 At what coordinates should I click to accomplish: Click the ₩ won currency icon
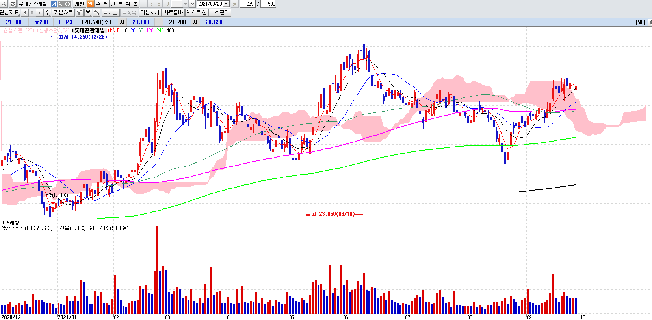(x=88, y=13)
